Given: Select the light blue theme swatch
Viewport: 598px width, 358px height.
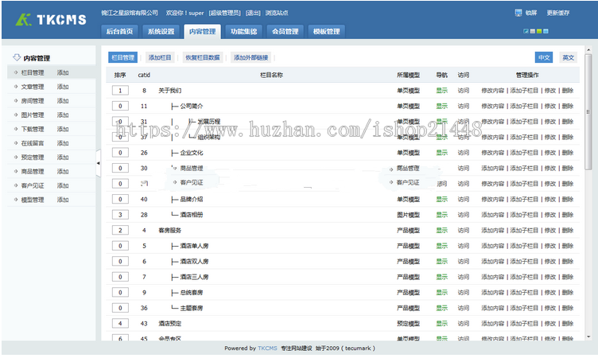Looking at the screenshot, I should 546,31.
